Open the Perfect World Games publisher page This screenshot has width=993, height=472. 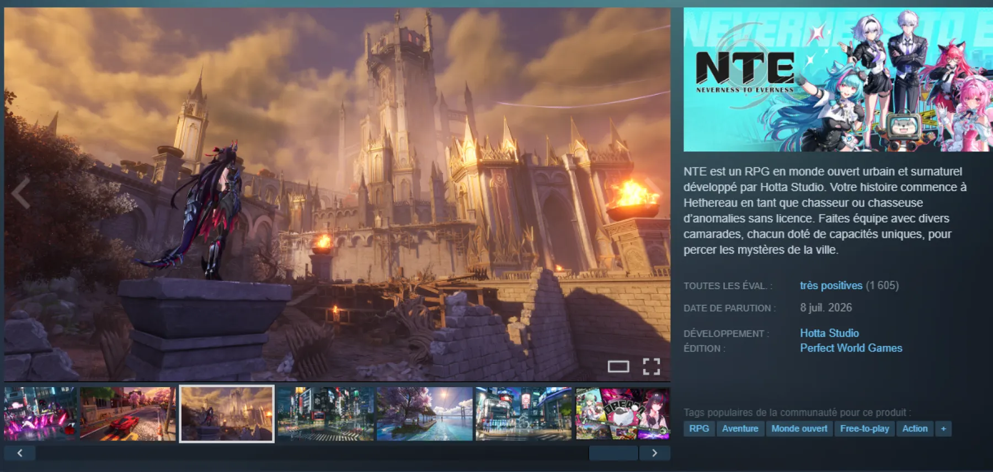click(x=851, y=348)
